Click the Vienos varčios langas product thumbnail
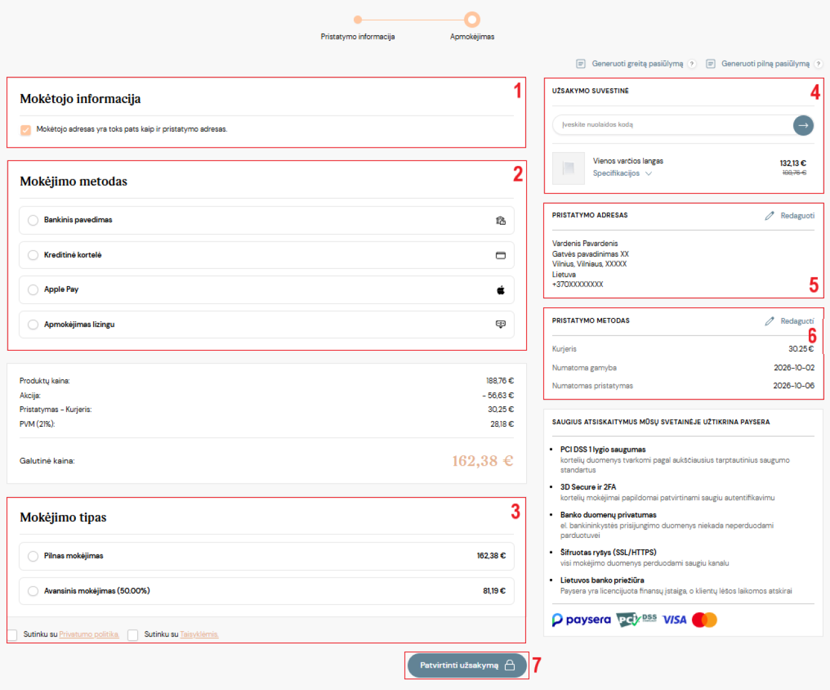The width and height of the screenshot is (830, 690). (568, 169)
